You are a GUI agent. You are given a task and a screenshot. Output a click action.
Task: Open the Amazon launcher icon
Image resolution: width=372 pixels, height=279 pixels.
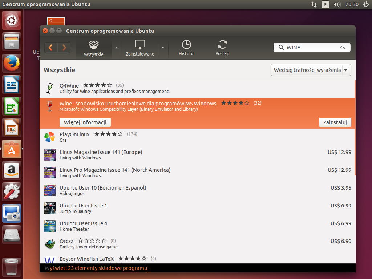pyautogui.click(x=12, y=170)
